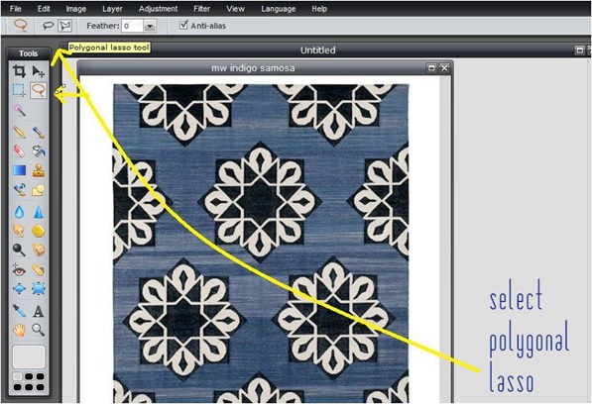592x404 pixels.
Task: Open the Adjustment menu
Action: 158,9
